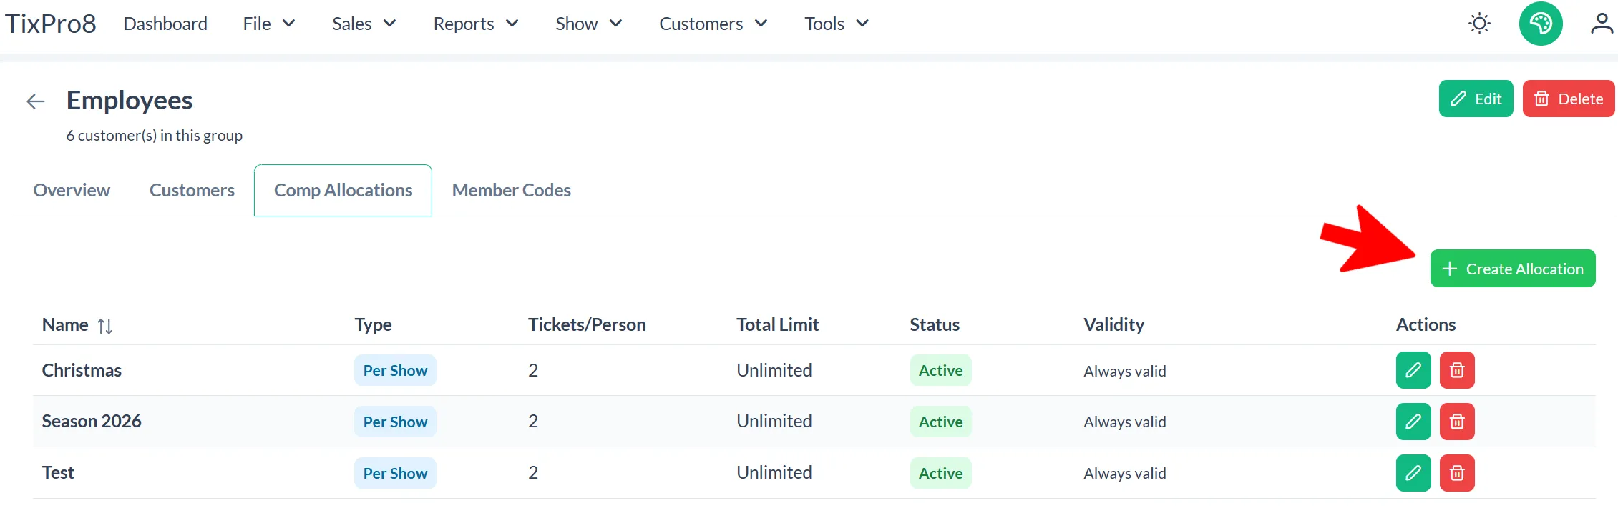The height and width of the screenshot is (518, 1618).
Task: Click the Total Limit column header
Action: [778, 325]
